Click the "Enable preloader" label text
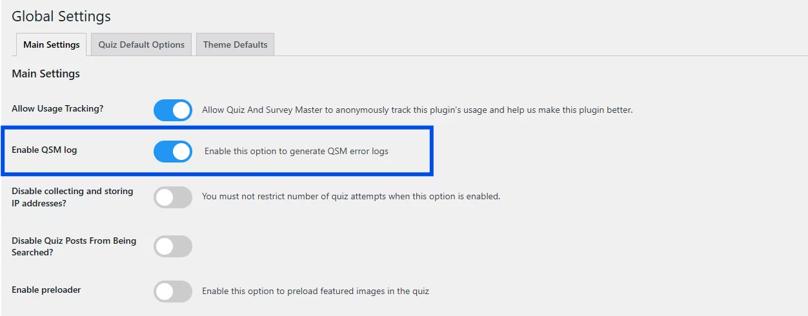 click(46, 290)
